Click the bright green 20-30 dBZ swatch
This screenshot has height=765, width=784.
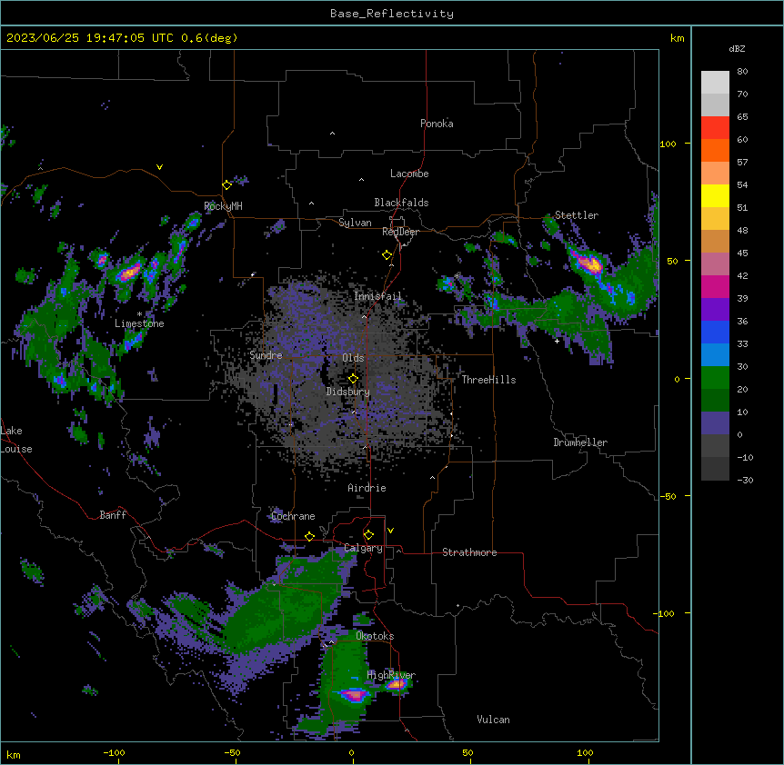(715, 378)
